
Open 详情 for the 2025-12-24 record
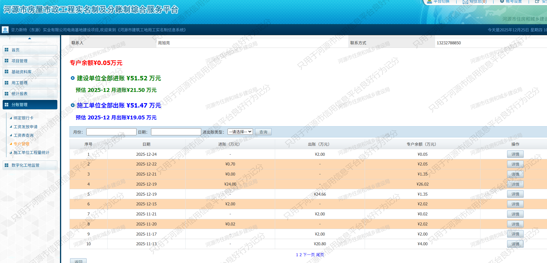coord(515,154)
